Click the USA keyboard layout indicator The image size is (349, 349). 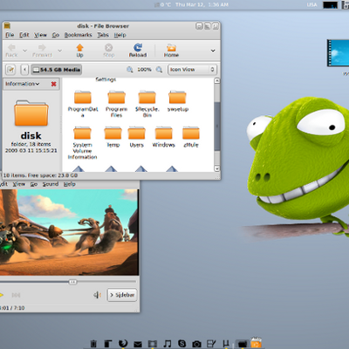point(311,4)
